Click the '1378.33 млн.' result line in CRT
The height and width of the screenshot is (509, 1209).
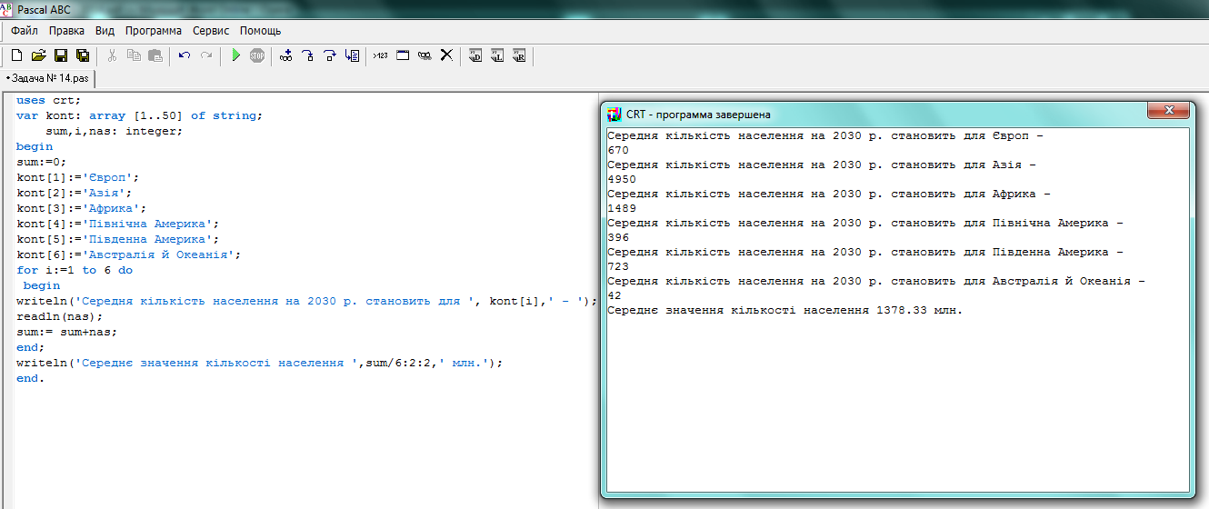pyautogui.click(x=784, y=310)
